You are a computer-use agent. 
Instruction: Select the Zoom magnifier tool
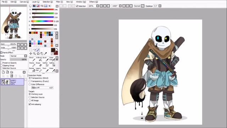[x=34, y=54]
